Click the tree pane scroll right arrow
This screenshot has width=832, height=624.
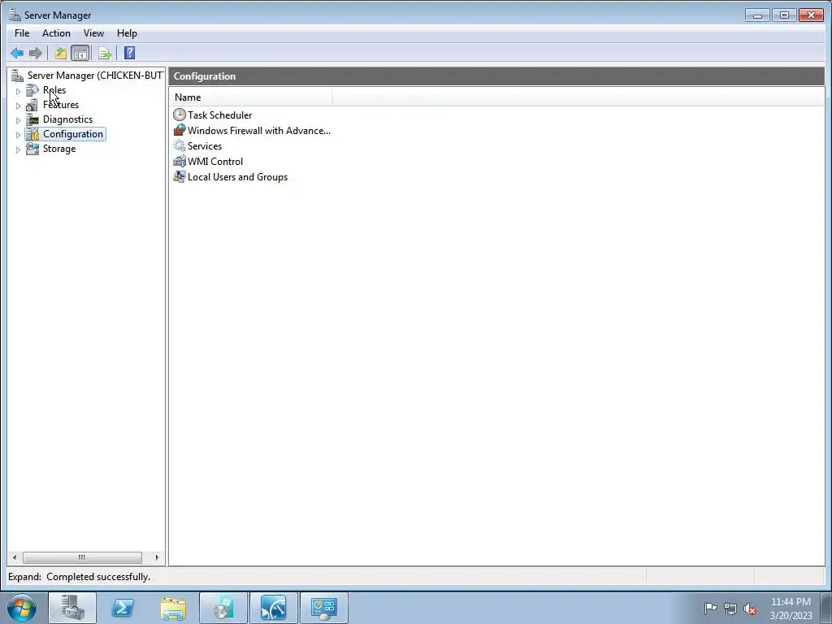pos(157,557)
